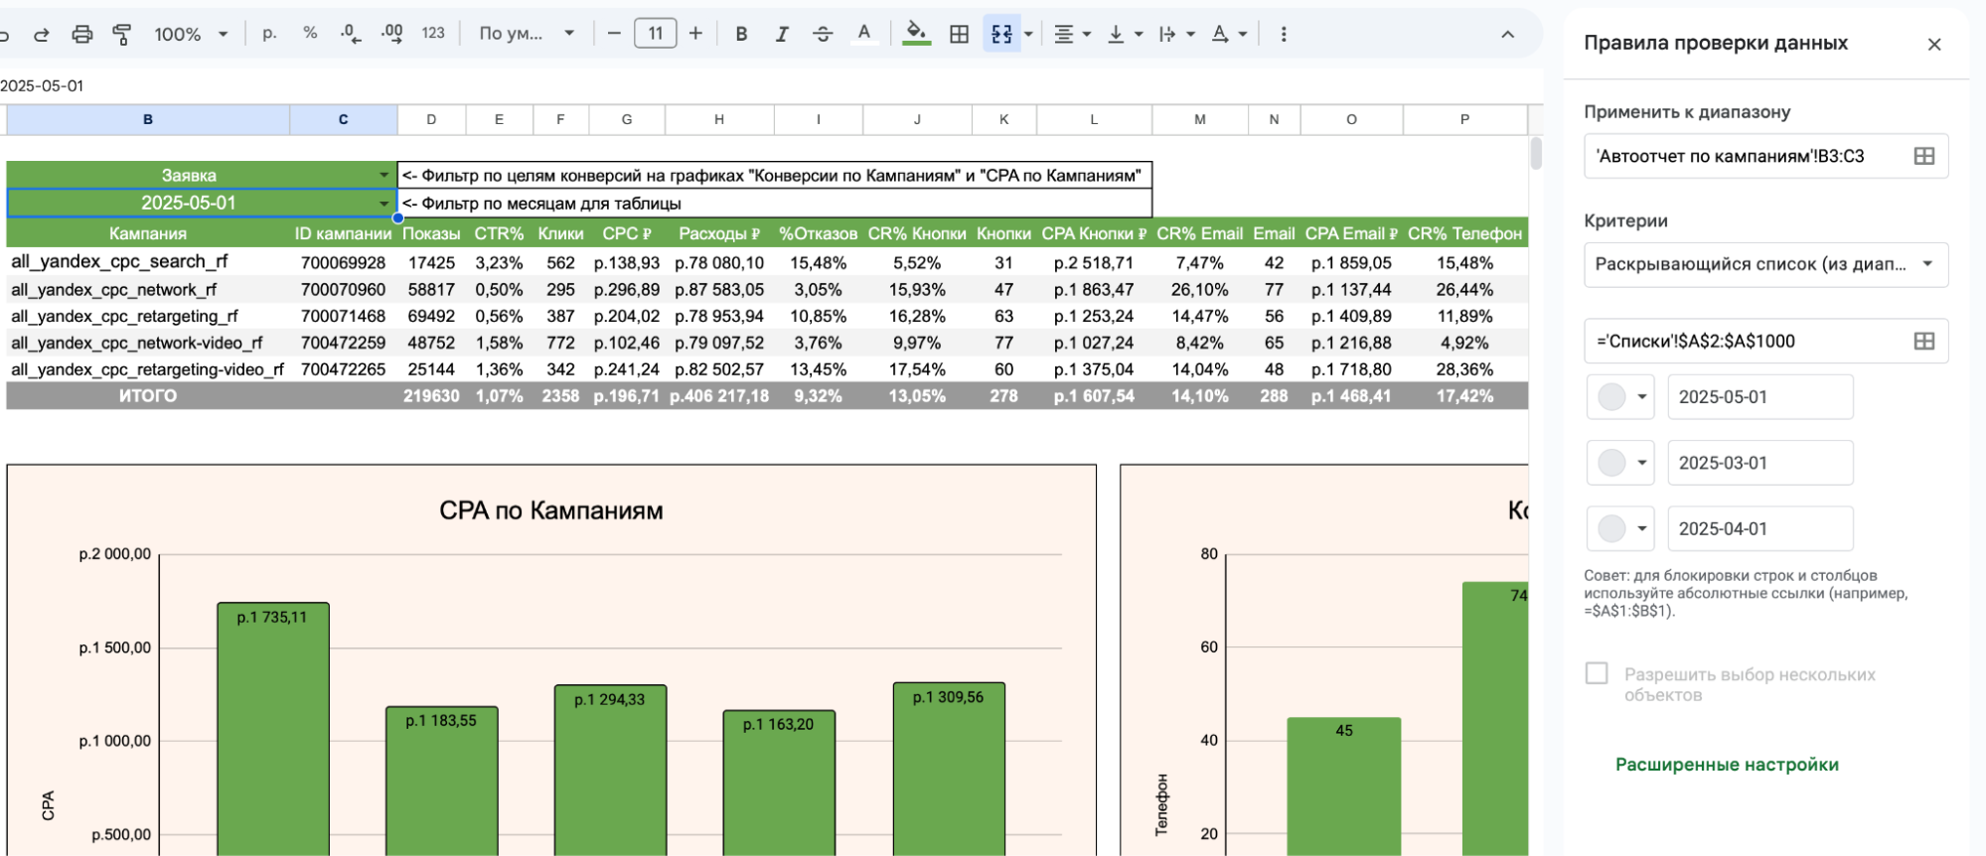The width and height of the screenshot is (1986, 856).
Task: Toggle italic formatting
Action: tap(782, 34)
